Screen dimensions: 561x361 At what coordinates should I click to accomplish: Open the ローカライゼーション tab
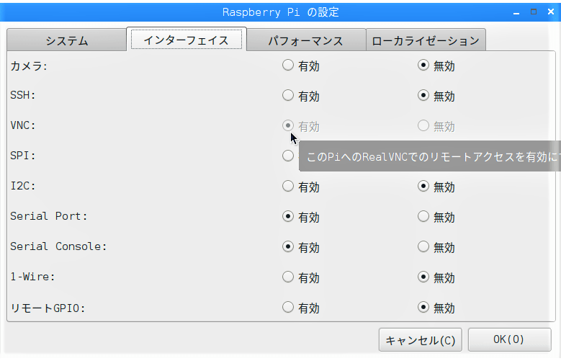[426, 40]
